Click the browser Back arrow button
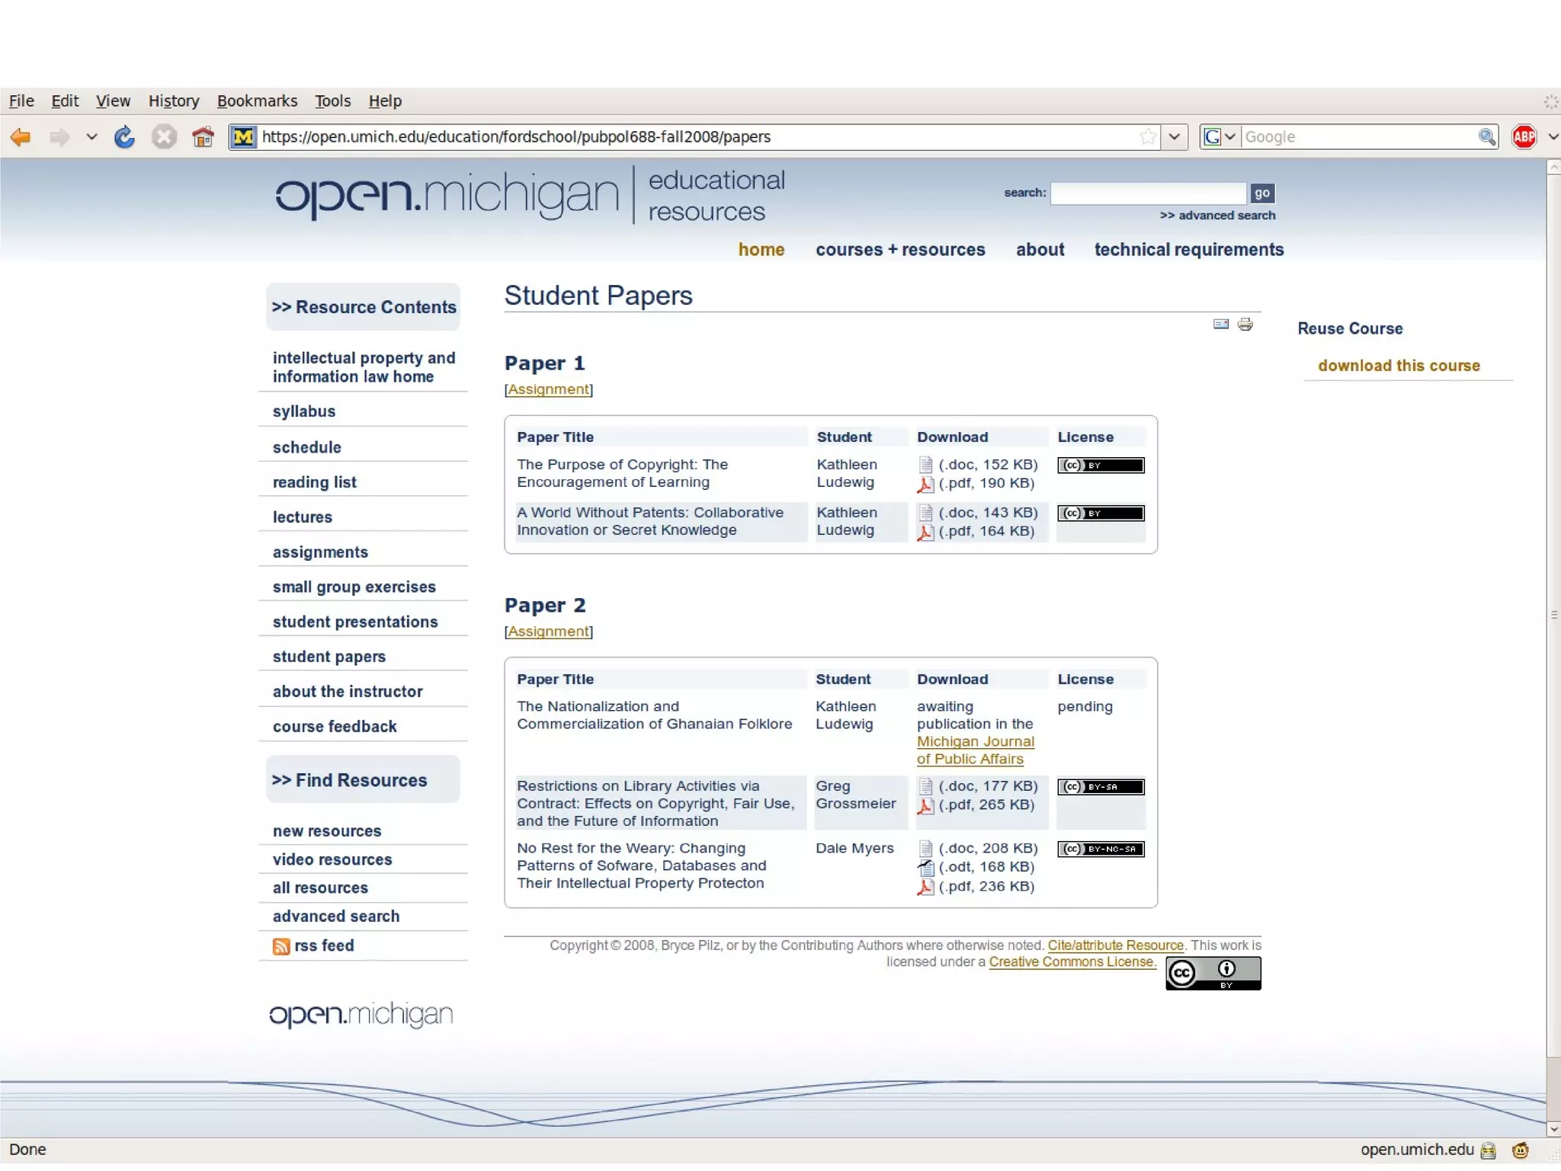The width and height of the screenshot is (1561, 1171). pyautogui.click(x=21, y=137)
